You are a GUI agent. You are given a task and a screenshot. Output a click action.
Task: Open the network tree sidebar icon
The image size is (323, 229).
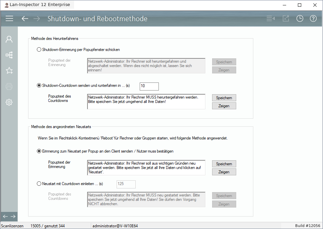tap(9, 55)
